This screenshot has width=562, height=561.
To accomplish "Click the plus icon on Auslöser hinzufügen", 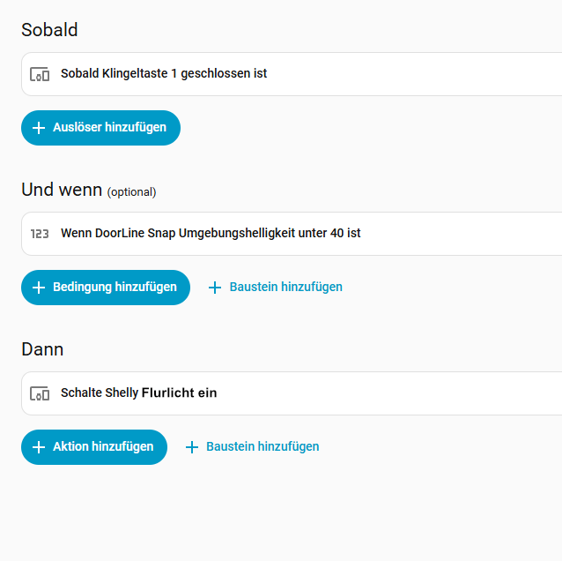I will click(x=39, y=128).
